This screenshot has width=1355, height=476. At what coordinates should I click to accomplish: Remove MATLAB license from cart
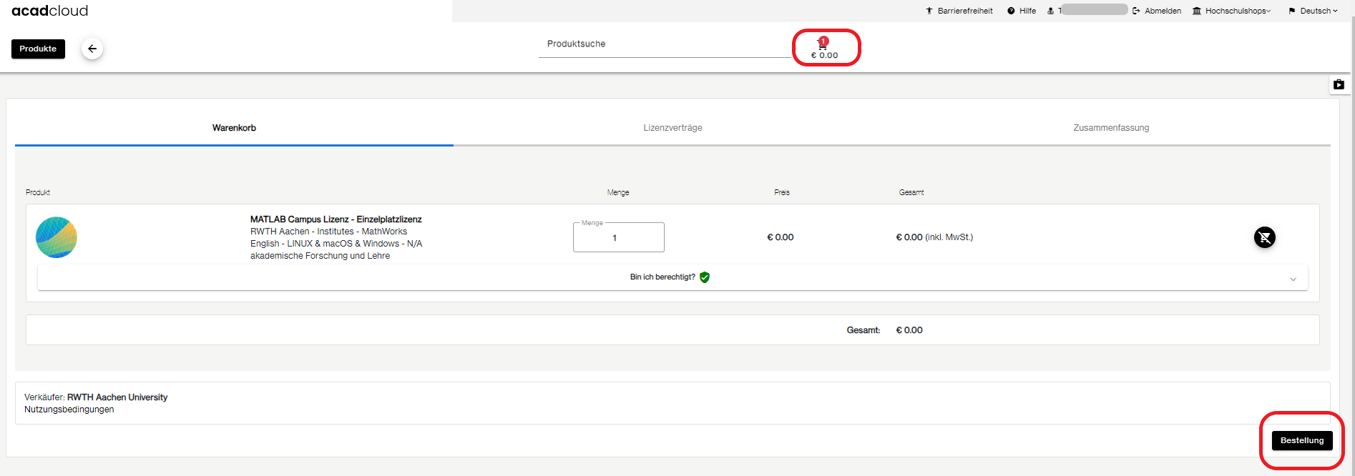(x=1264, y=237)
